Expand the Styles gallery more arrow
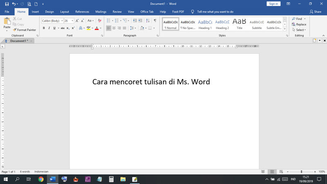327x184 pixels. pos(284,29)
